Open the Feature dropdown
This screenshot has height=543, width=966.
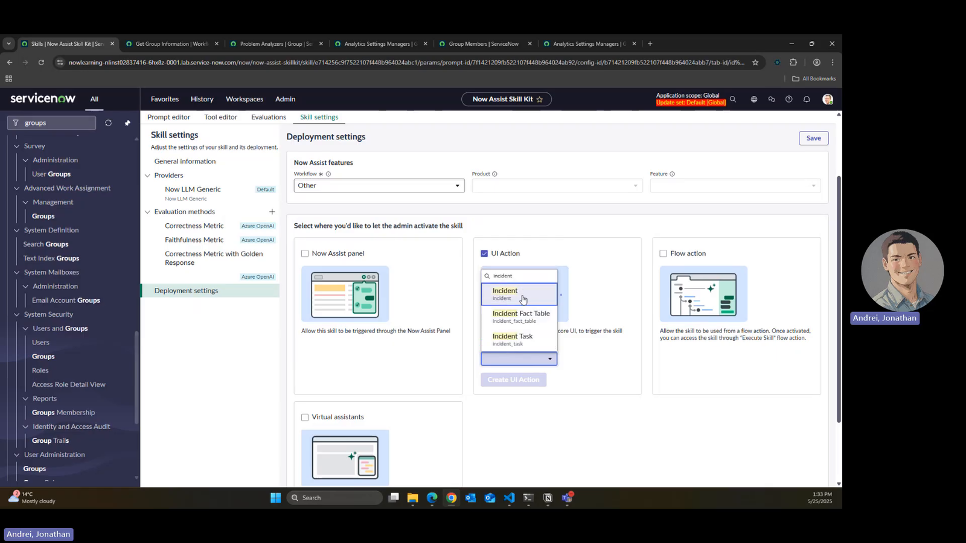(x=735, y=186)
